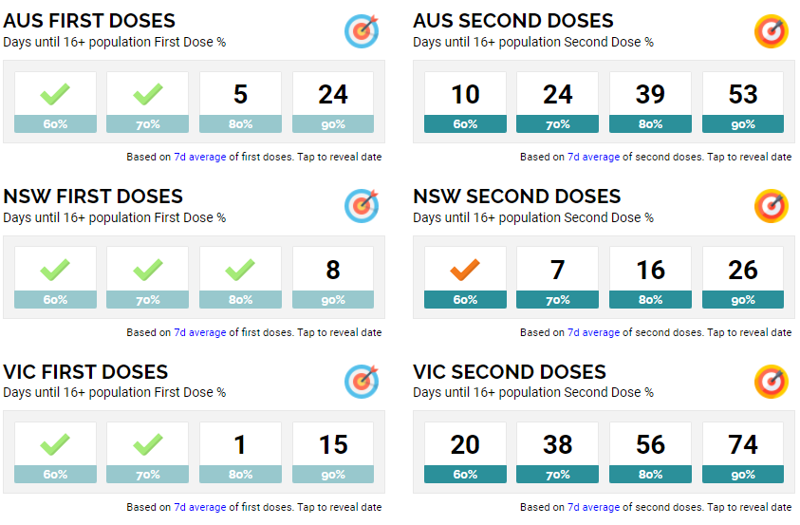Click the VIC First Doses blue target icon
This screenshot has height=525, width=800.
[362, 382]
